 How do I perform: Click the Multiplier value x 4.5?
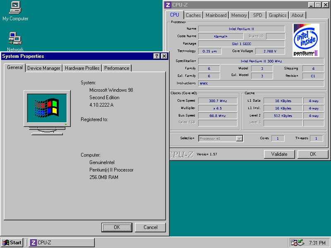(x=218, y=108)
